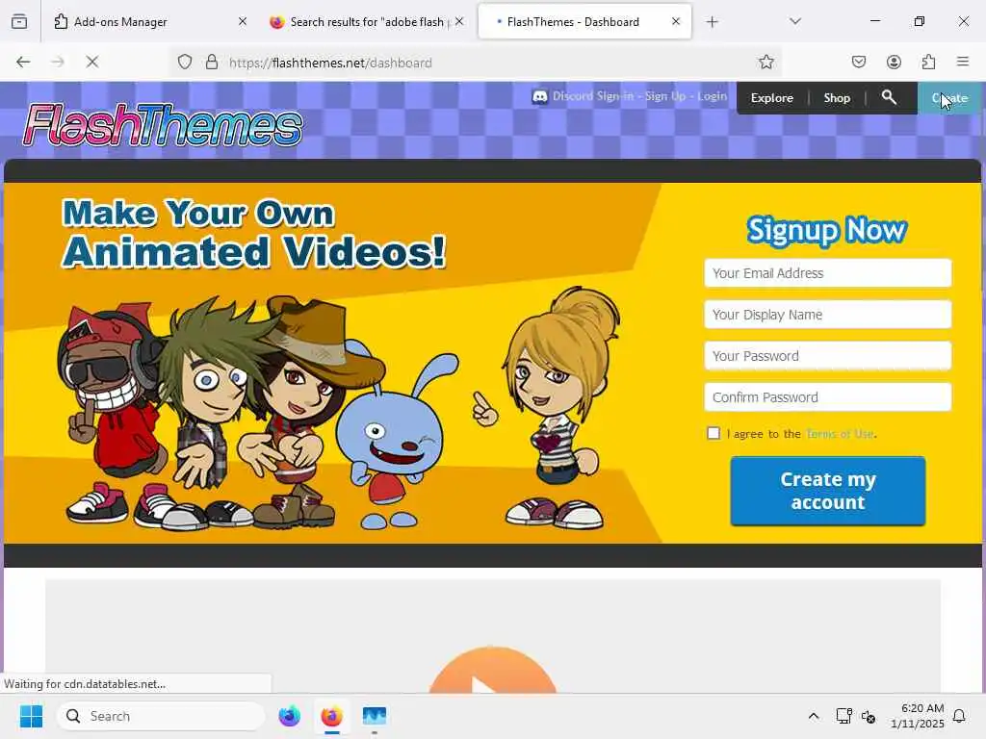Open the taskbar app with the blue waveform icon
Screen dimensions: 986x739
375,716
